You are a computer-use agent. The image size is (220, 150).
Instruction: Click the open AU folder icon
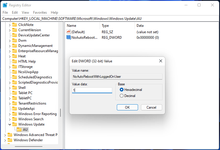point(19,130)
